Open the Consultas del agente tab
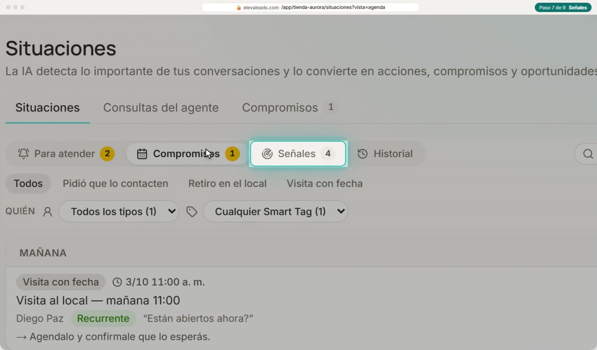The width and height of the screenshot is (597, 350). 161,108
